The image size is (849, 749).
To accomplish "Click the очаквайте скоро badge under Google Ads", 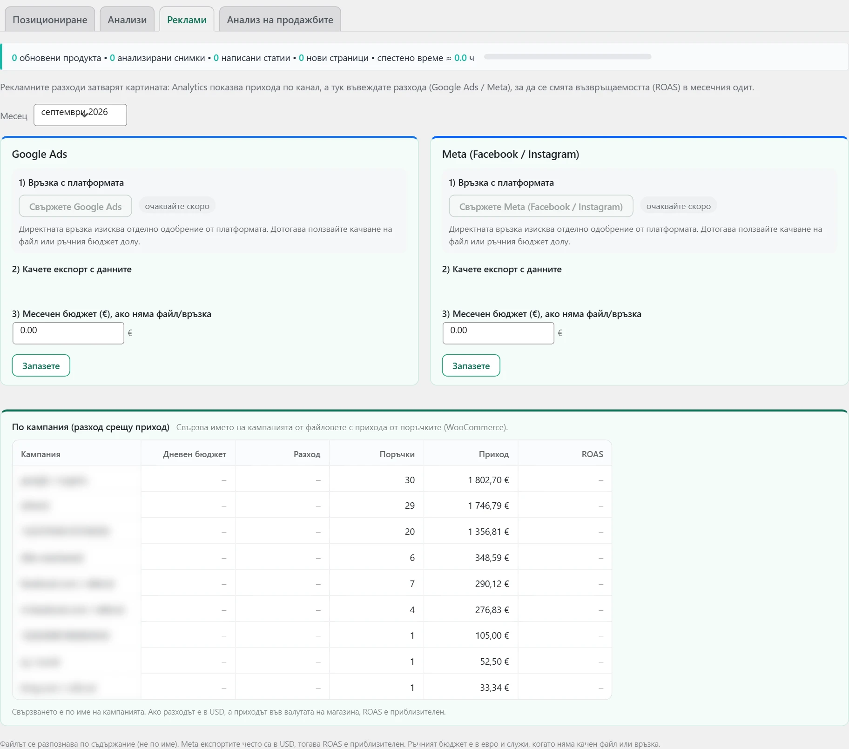I will pyautogui.click(x=177, y=206).
